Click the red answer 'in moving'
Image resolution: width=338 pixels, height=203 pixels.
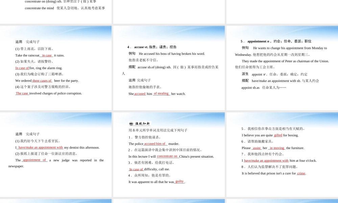click(277, 148)
